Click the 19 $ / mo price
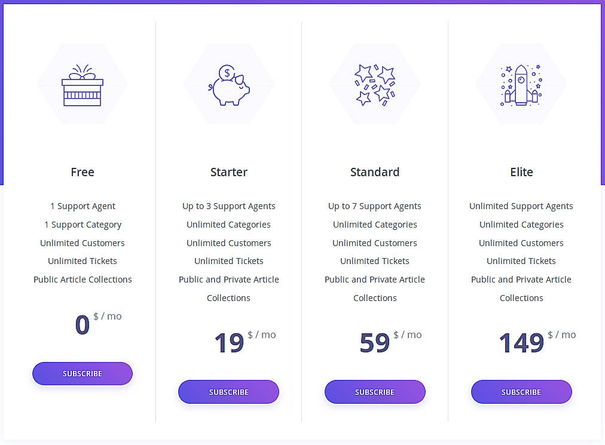The height and width of the screenshot is (445, 605). [x=230, y=343]
